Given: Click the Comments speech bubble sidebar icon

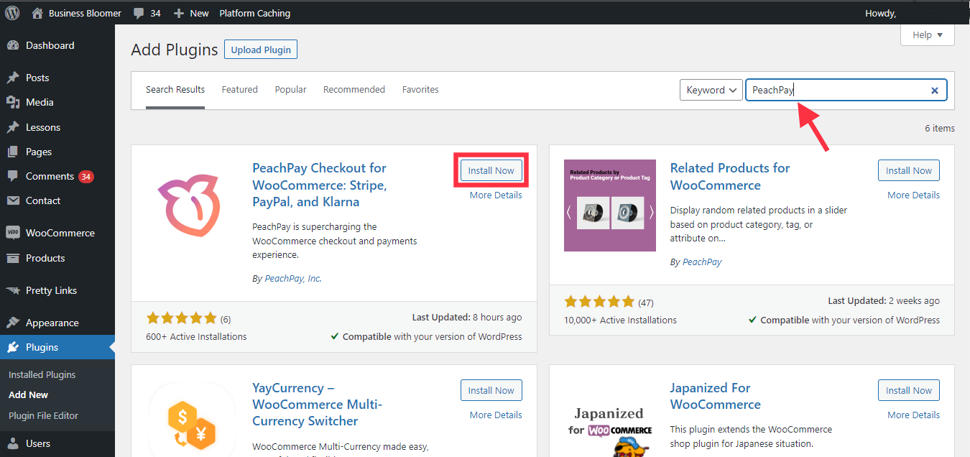Looking at the screenshot, I should pyautogui.click(x=13, y=176).
